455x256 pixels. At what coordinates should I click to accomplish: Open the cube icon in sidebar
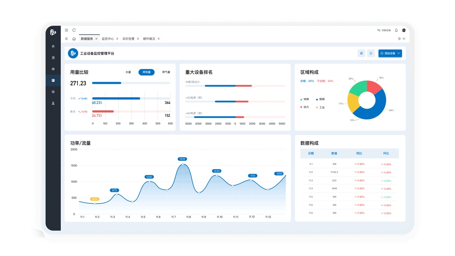click(53, 69)
